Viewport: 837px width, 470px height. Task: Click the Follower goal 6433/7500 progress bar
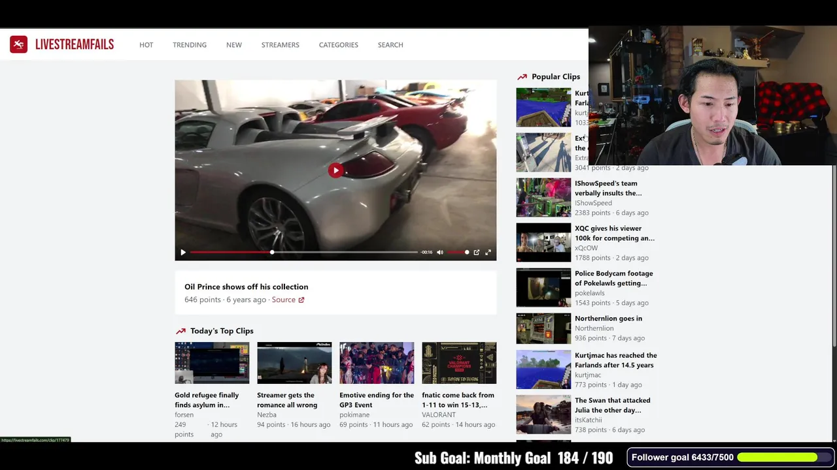click(785, 458)
